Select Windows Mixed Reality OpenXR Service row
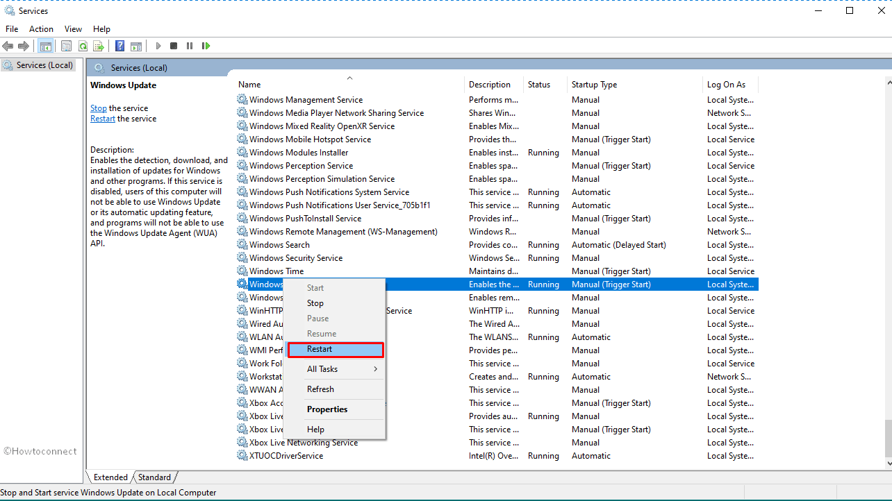 click(x=497, y=126)
